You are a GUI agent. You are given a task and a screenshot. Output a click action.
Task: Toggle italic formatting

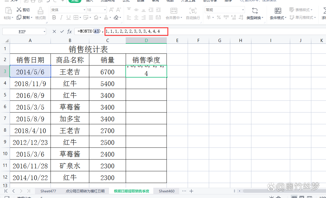click(x=61, y=18)
